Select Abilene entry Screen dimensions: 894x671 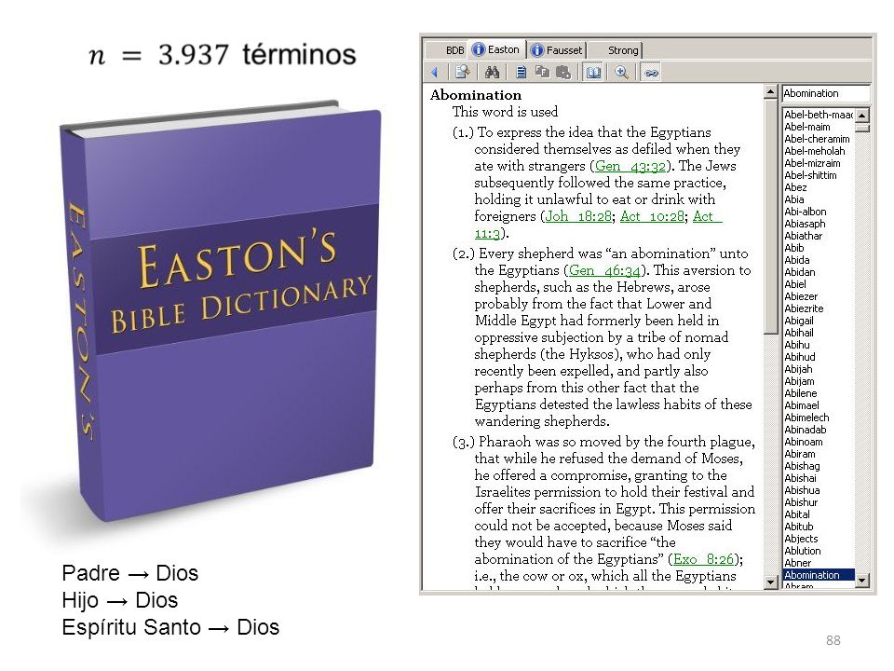coord(801,393)
